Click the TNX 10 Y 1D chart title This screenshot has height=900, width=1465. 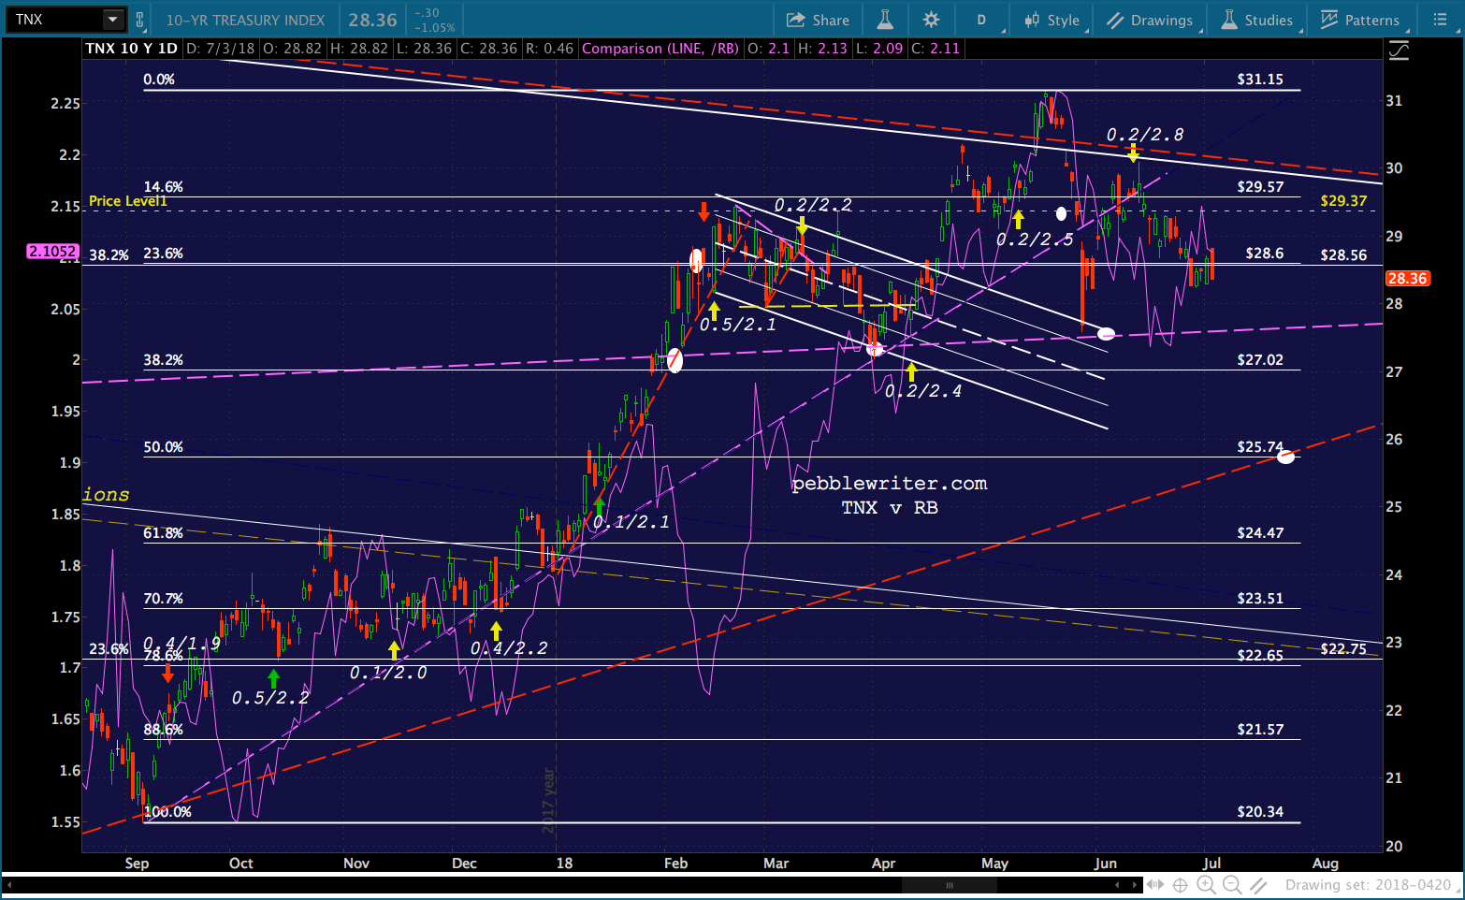(131, 49)
